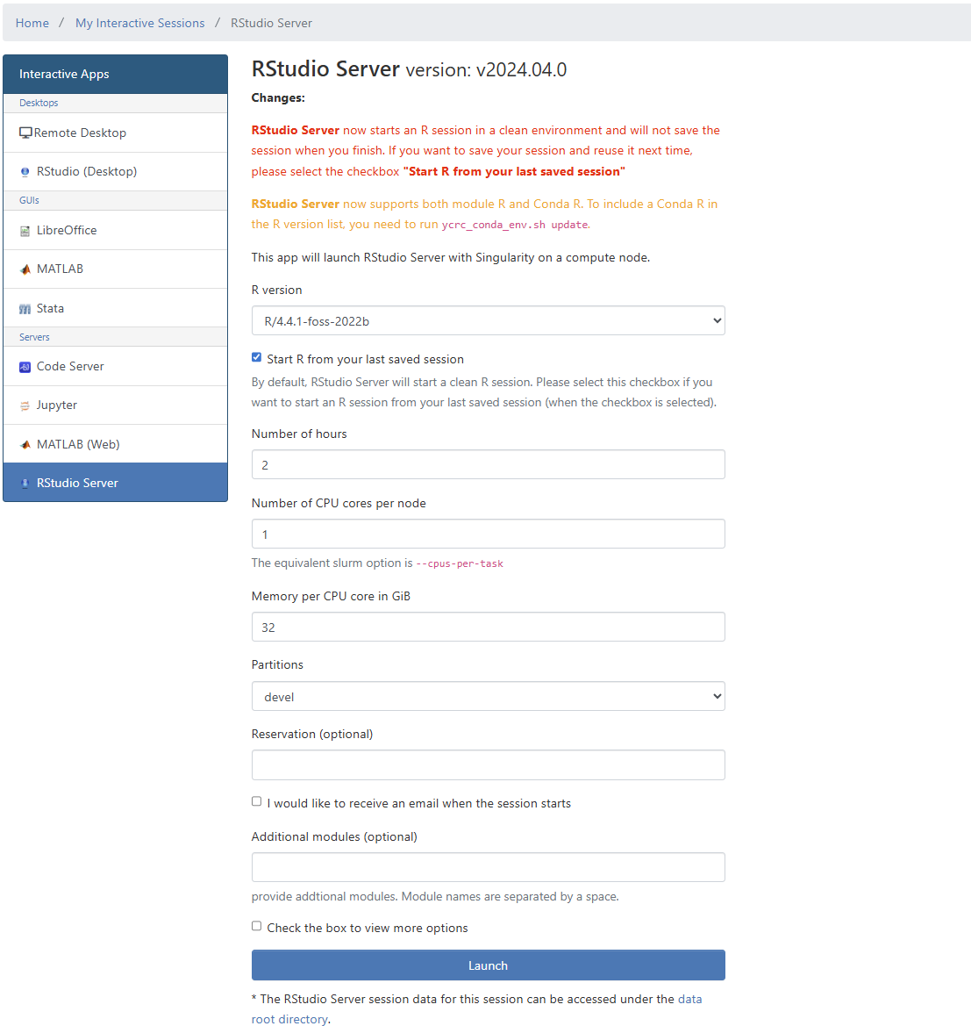The image size is (971, 1026).
Task: Click the LibreOffice icon
Action: [25, 231]
